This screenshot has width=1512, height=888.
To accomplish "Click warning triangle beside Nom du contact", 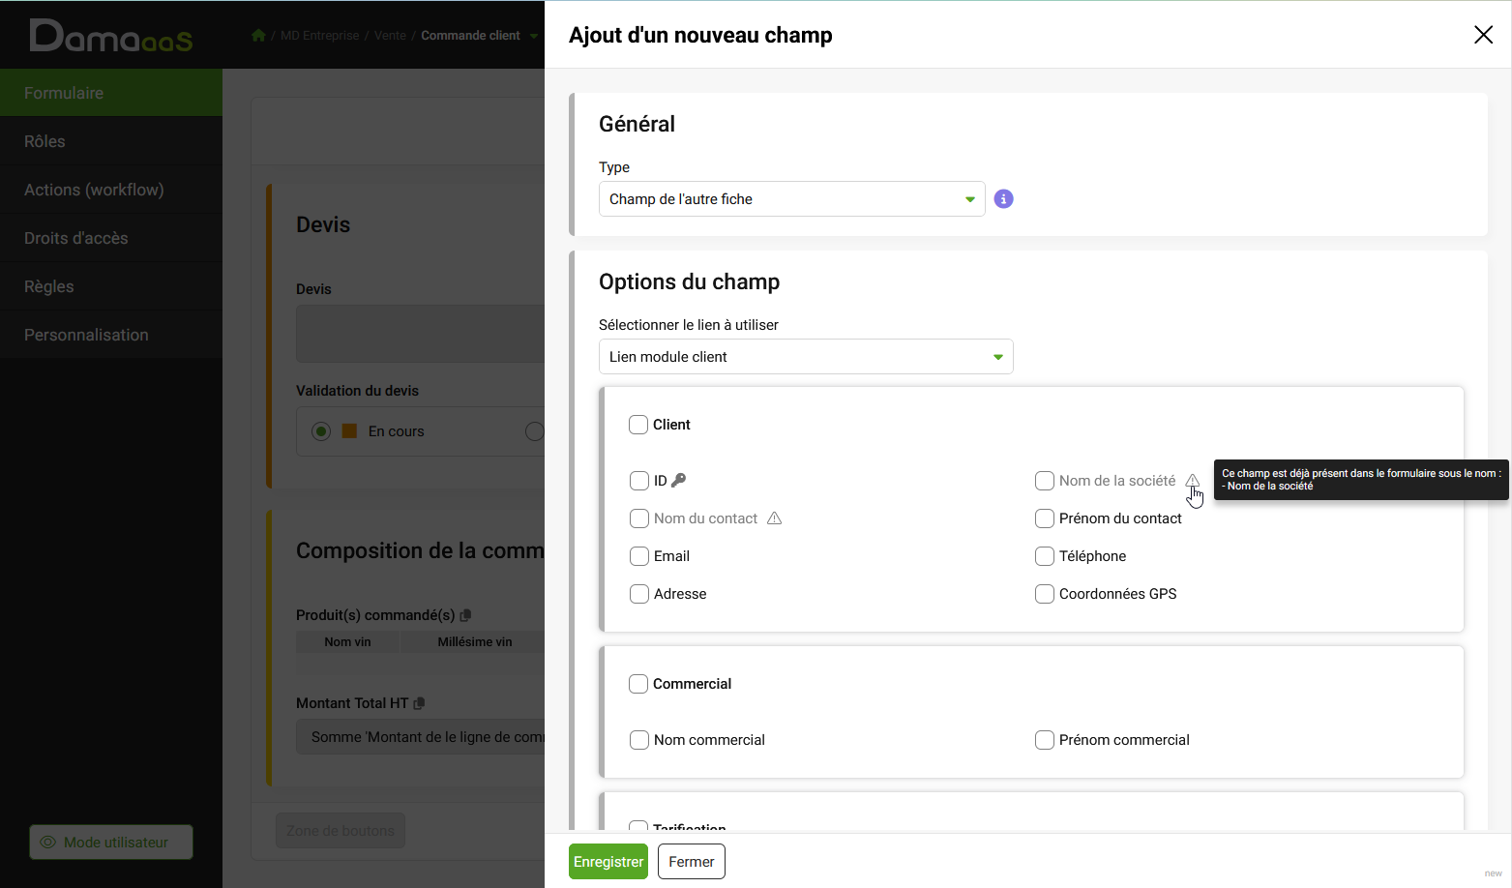I will (x=774, y=518).
